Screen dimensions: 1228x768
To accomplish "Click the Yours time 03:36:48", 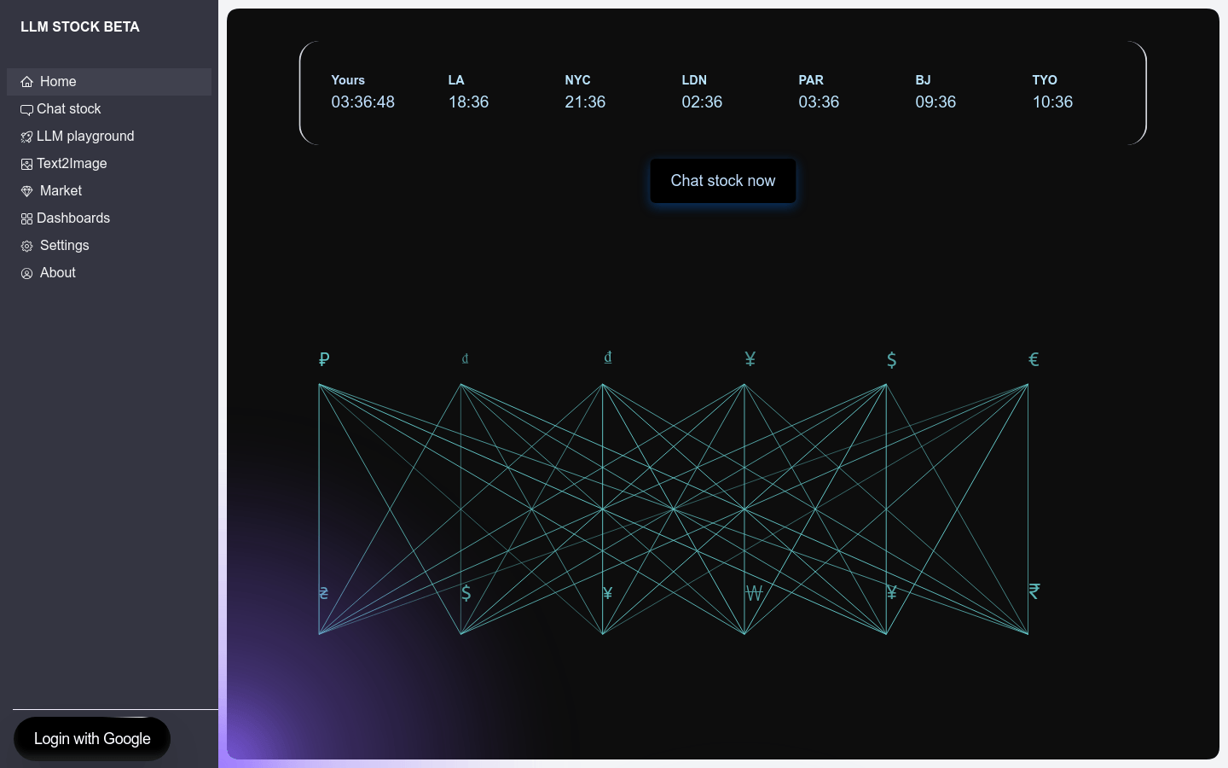I will click(x=363, y=102).
